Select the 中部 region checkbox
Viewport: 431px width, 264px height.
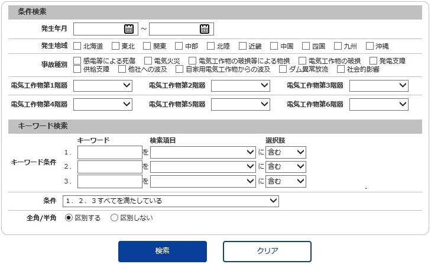click(179, 46)
